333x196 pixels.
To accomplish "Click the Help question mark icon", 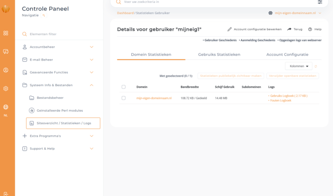I will [x=310, y=29].
